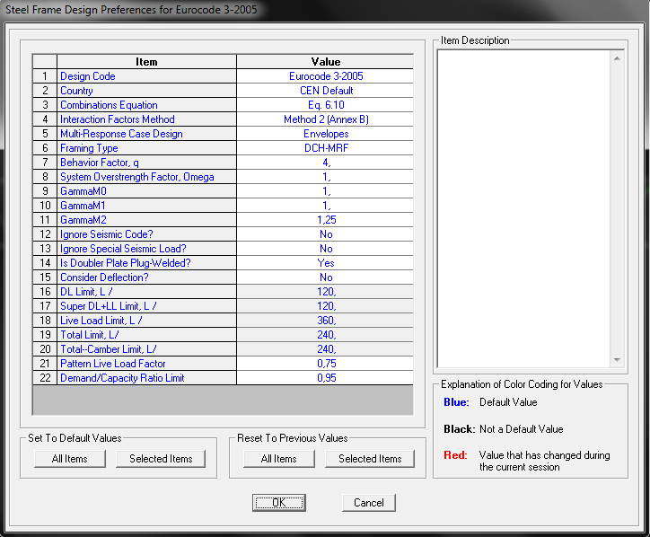Edit the GammaM2 value 1,25

(x=325, y=220)
